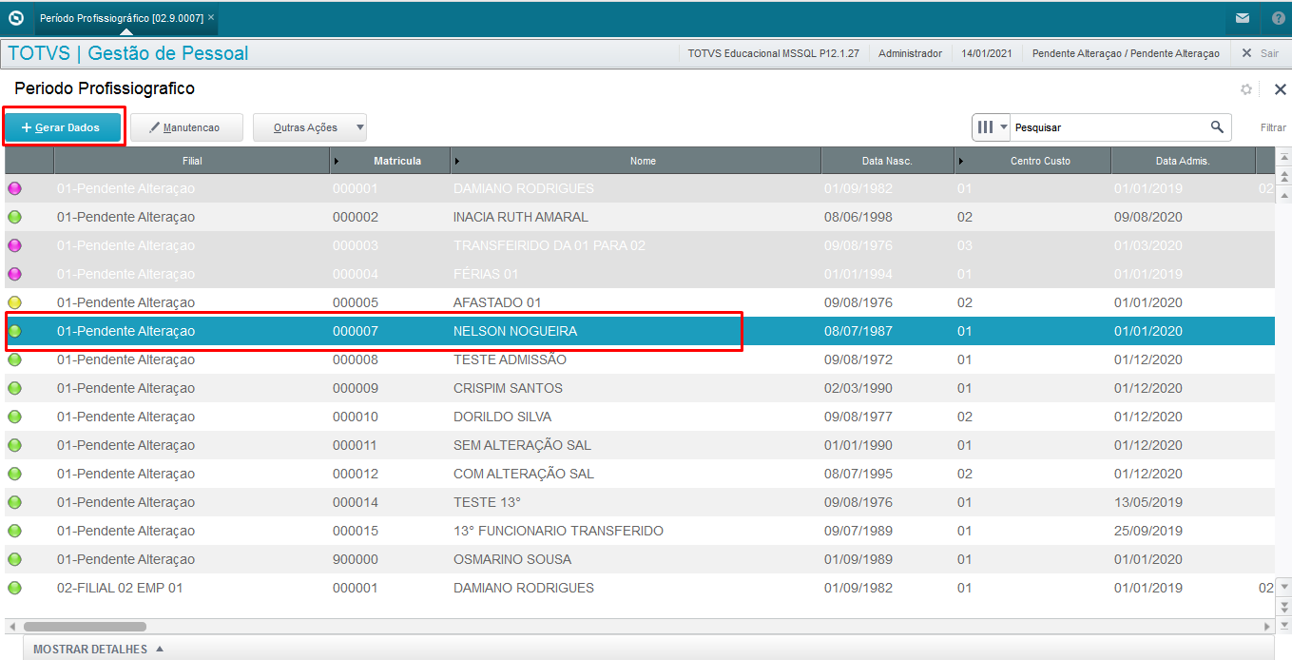Click the TOTVS logo icon in the top bar
Screen dimensions: 1292x660
coord(15,18)
